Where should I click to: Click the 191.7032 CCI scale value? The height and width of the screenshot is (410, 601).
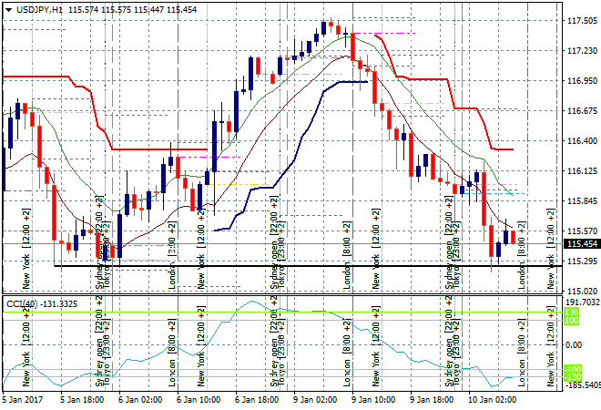coord(581,302)
